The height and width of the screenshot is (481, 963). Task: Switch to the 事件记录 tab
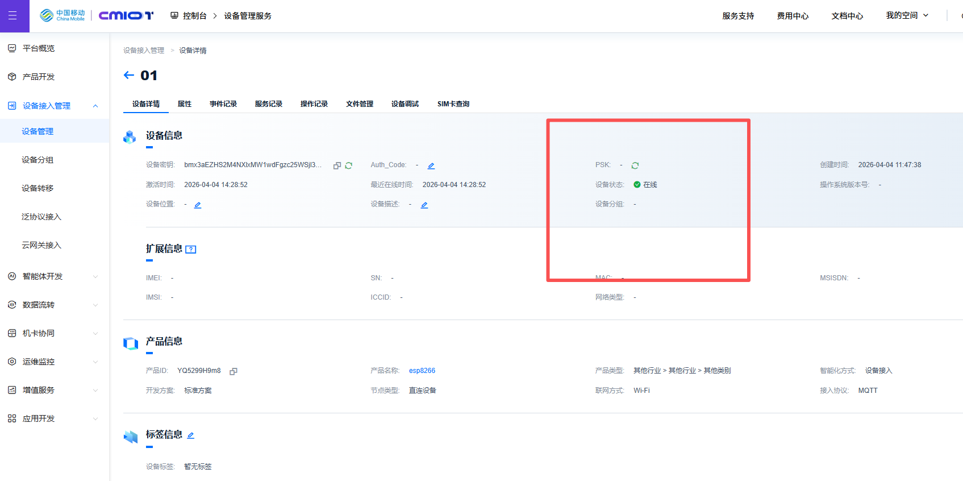(x=223, y=104)
